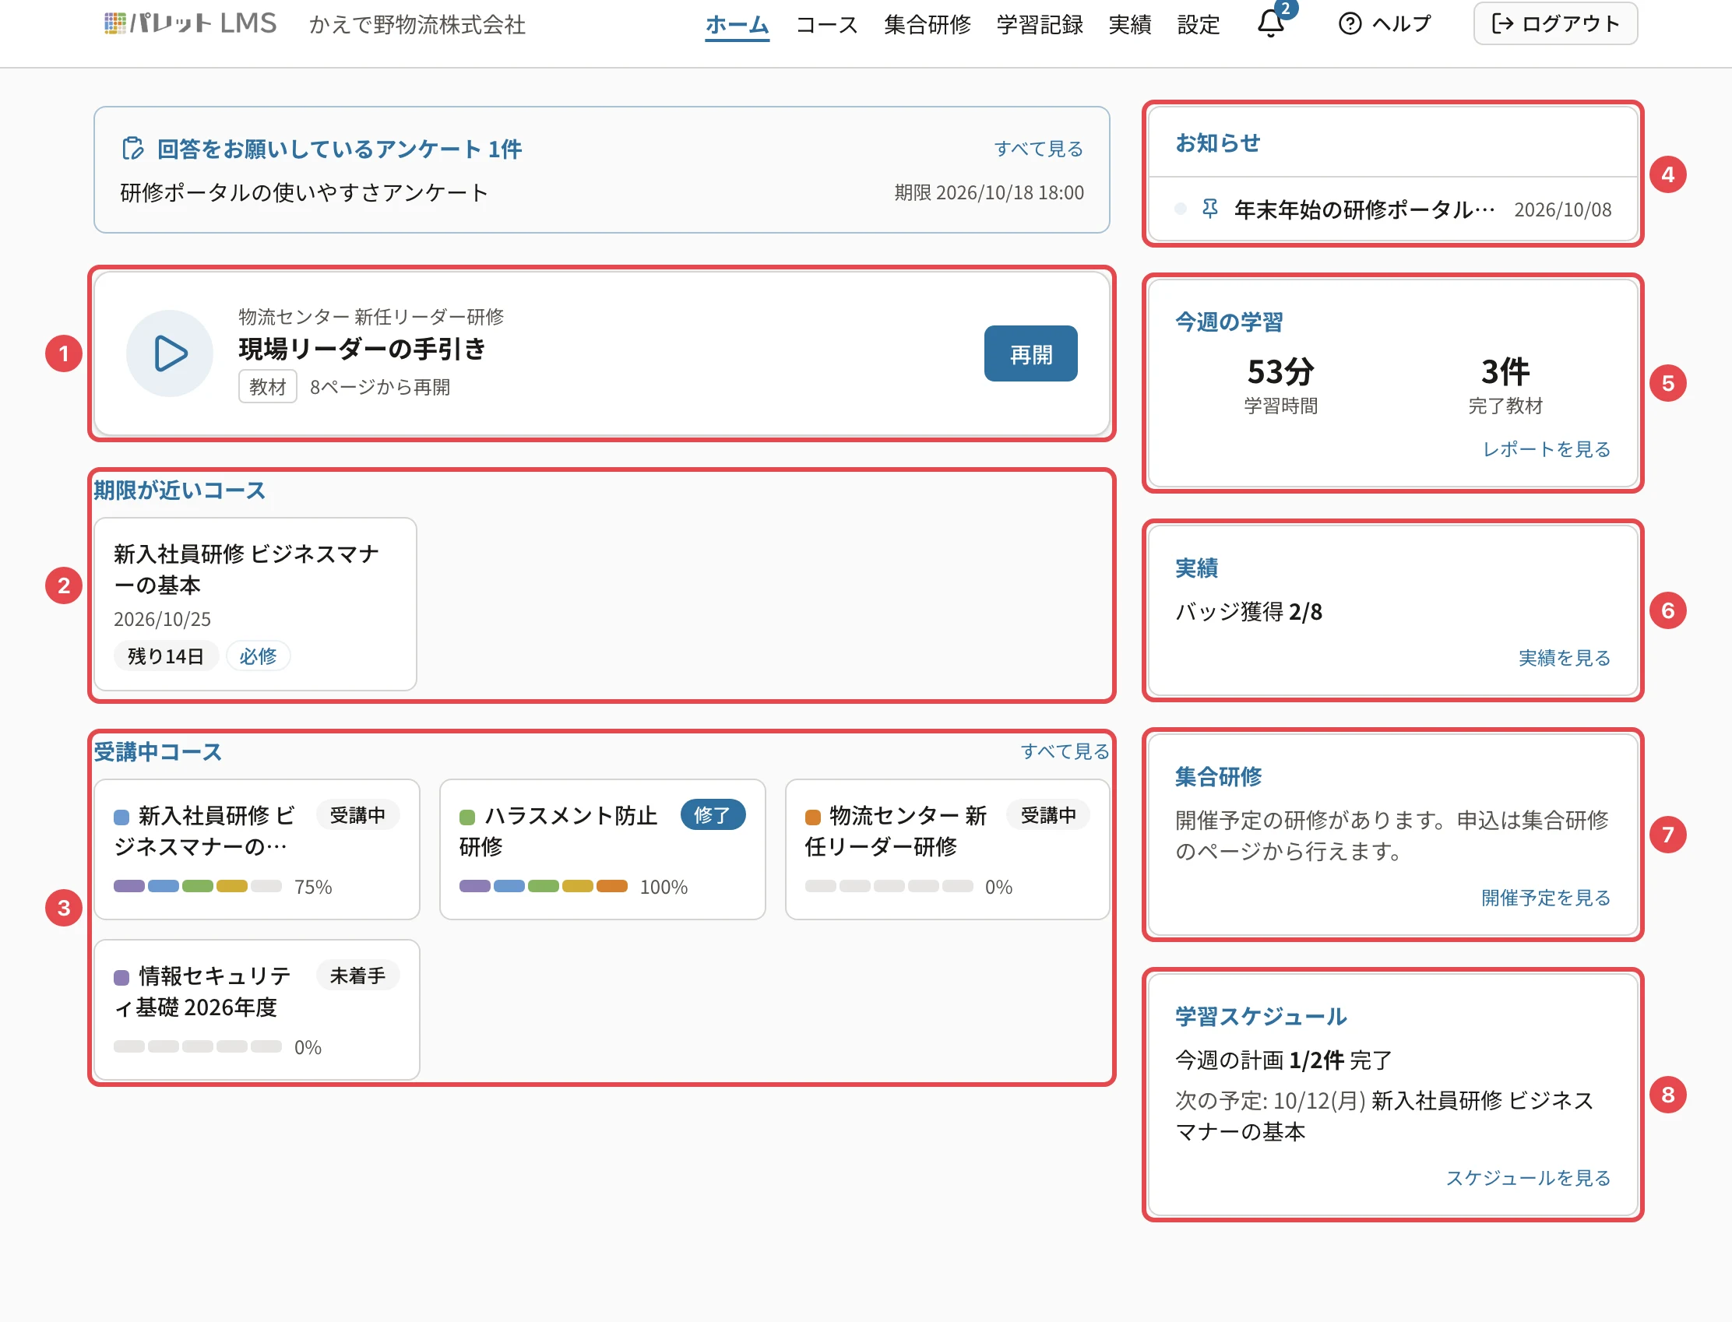This screenshot has height=1322, width=1732.
Task: Click the 2026/10/25 deadline date
Action: coord(162,619)
